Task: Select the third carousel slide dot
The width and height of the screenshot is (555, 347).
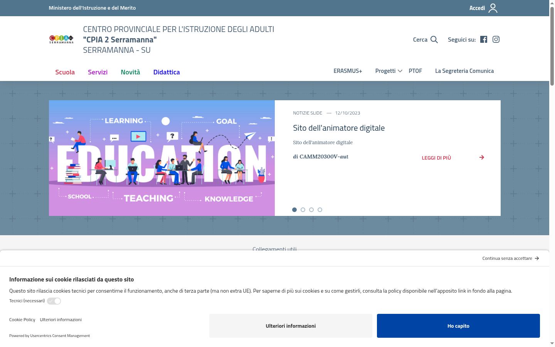Action: [x=311, y=210]
